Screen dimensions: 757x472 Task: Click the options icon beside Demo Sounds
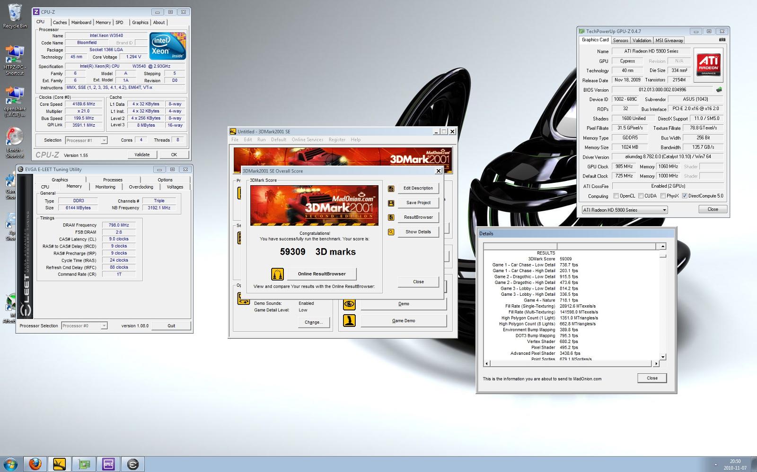coord(243,298)
